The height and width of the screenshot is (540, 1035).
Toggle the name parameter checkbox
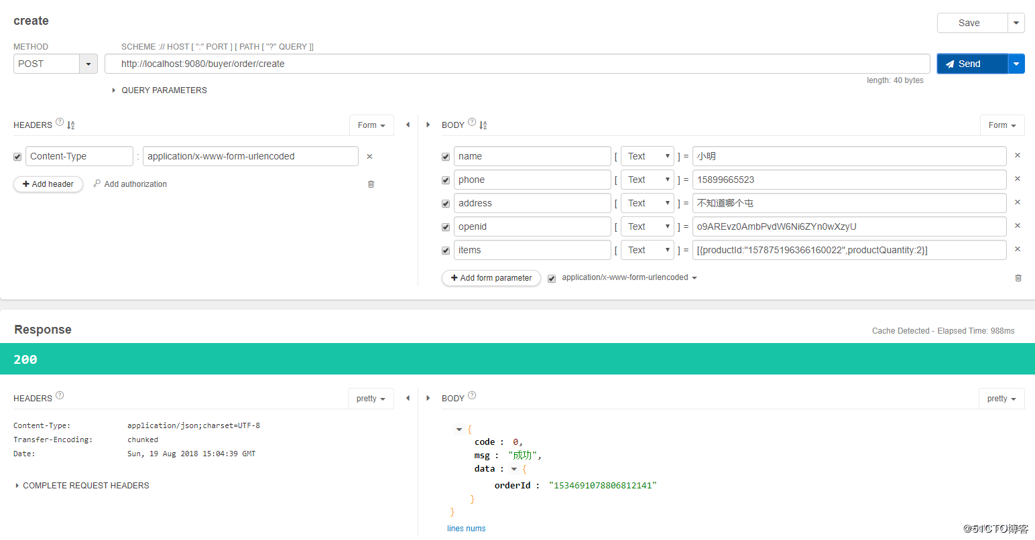(446, 157)
